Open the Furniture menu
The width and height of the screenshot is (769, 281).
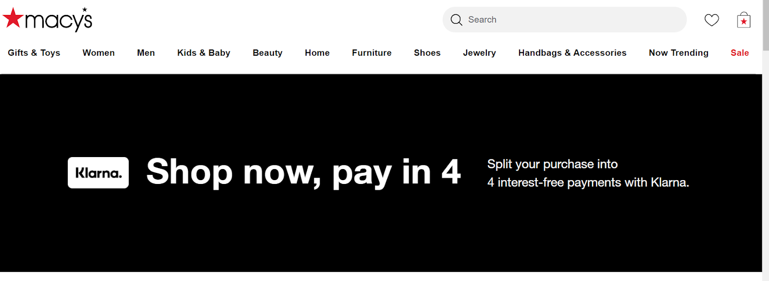point(372,53)
